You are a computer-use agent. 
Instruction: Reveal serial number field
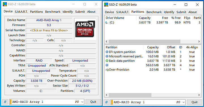[x=49, y=30]
